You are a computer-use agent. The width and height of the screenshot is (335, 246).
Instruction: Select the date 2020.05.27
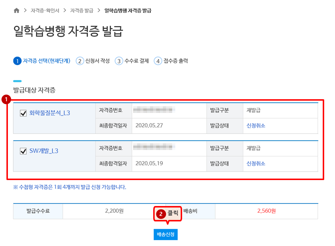coord(149,125)
